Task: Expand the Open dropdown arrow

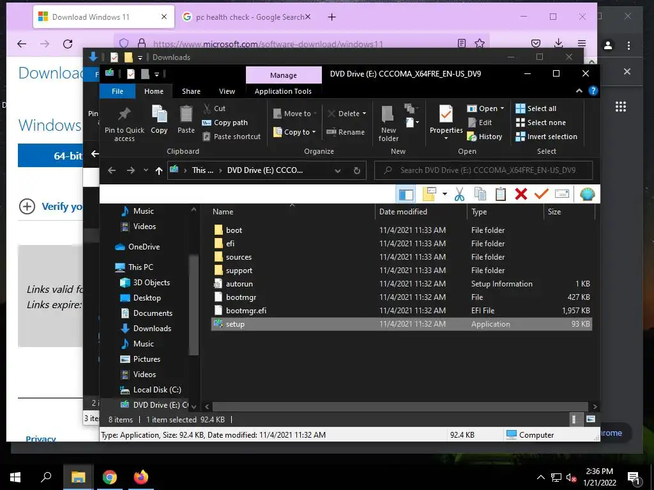Action: (x=502, y=108)
